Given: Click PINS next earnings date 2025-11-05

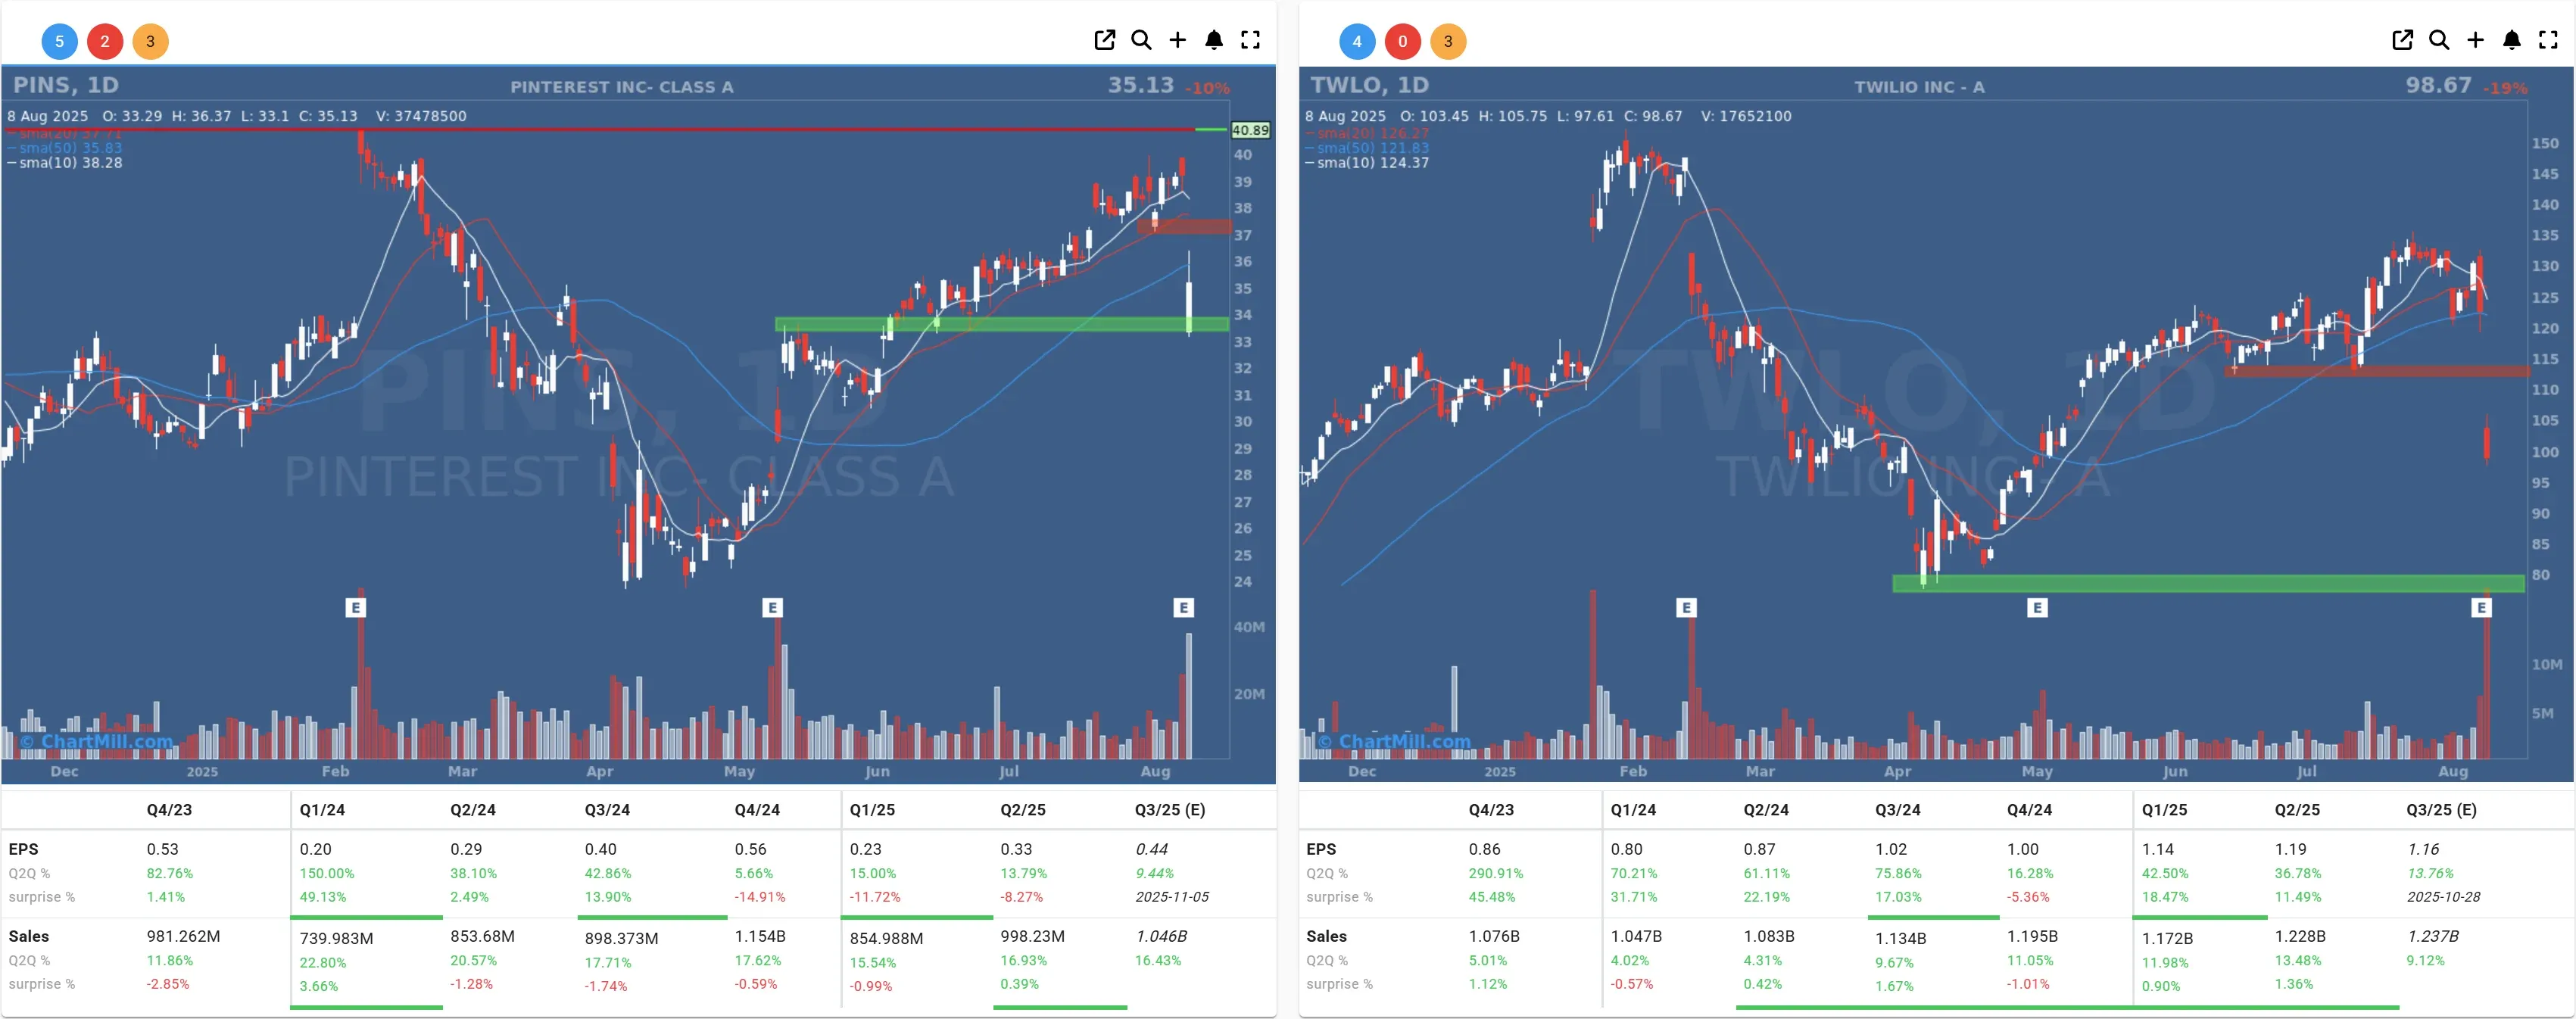Looking at the screenshot, I should (1172, 897).
